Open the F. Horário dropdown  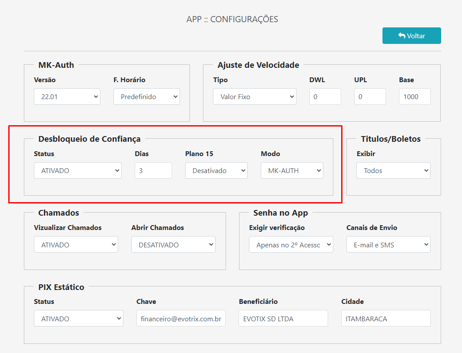tap(146, 97)
